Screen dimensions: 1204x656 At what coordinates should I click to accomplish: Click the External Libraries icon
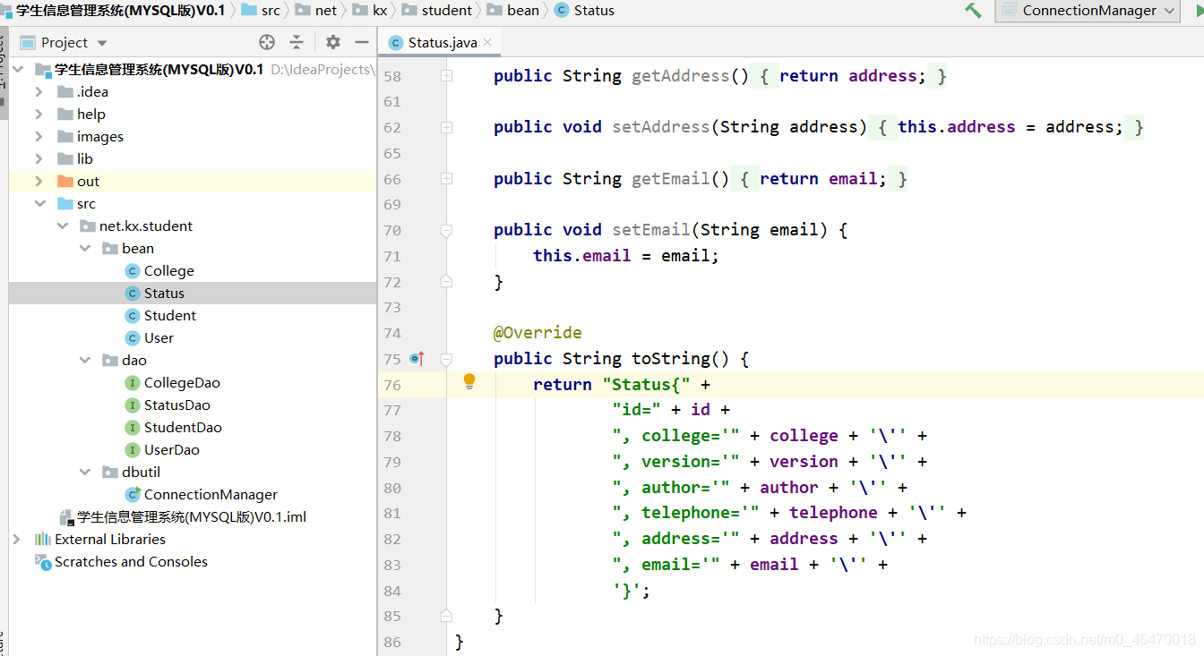coord(42,539)
